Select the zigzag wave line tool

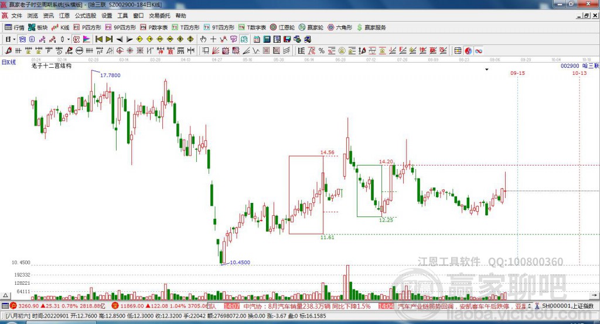point(256,50)
